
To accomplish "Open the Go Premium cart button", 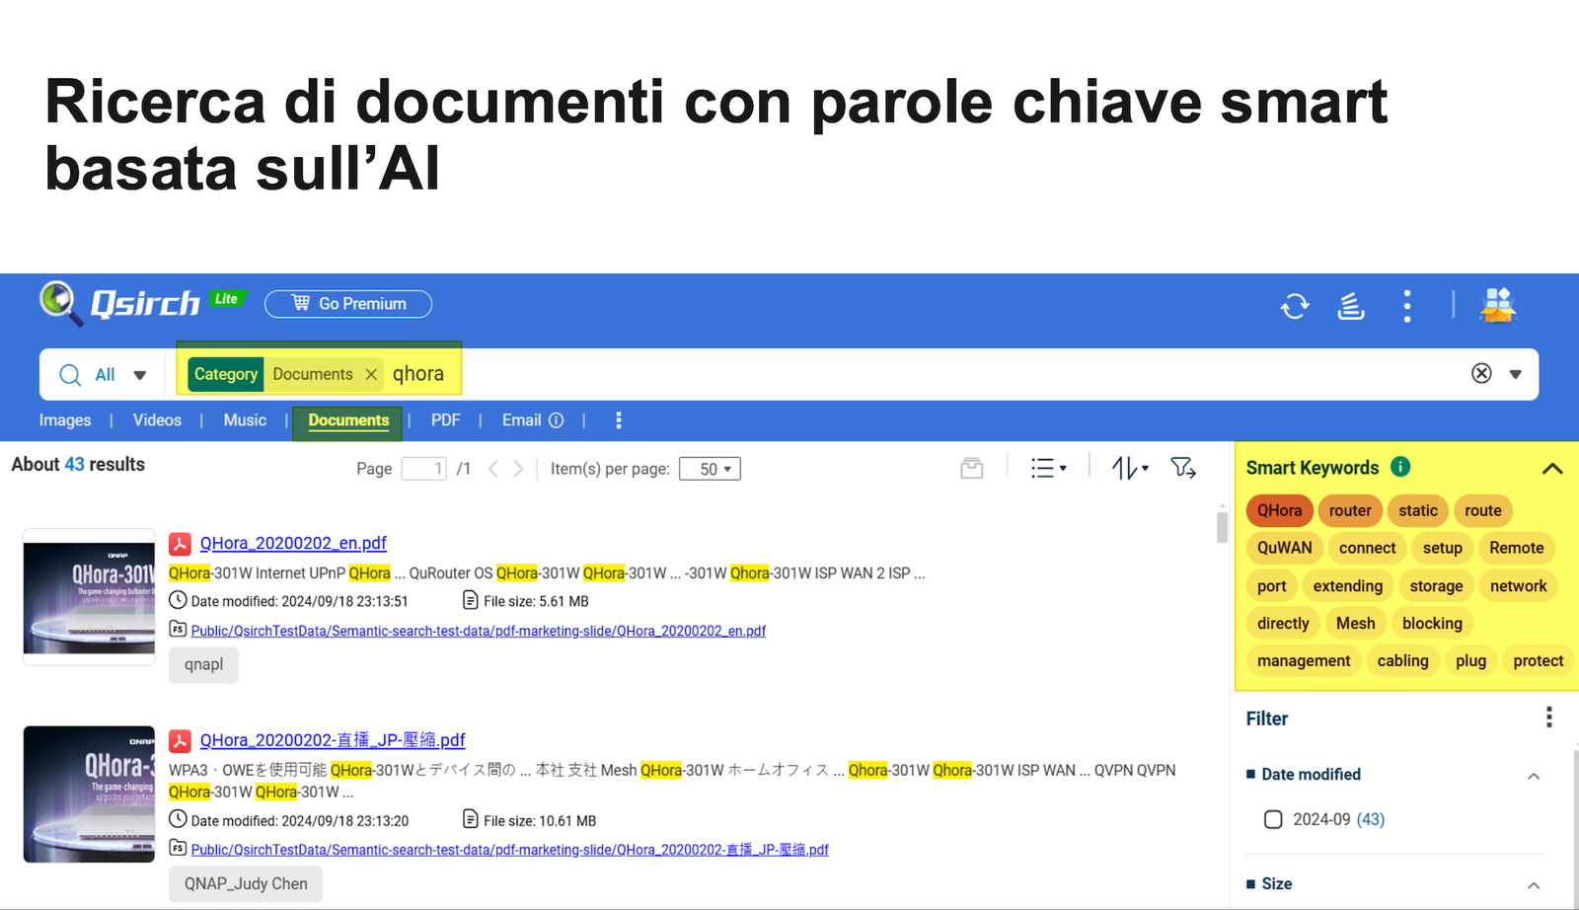I will 348,304.
